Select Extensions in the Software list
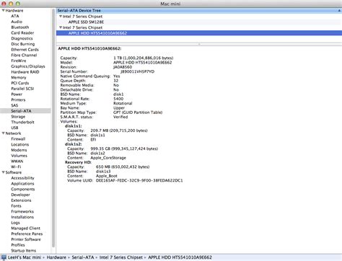 tap(21, 200)
